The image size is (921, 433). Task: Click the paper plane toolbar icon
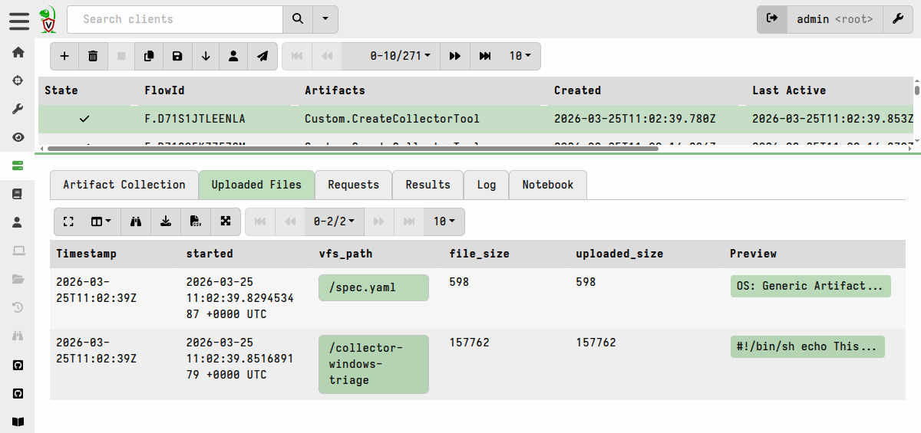click(262, 56)
